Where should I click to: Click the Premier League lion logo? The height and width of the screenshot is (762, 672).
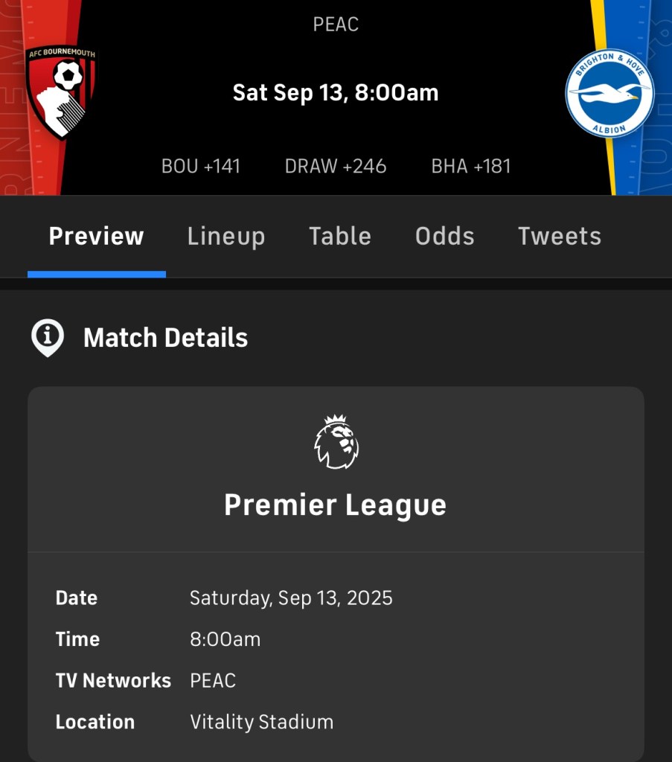[336, 442]
